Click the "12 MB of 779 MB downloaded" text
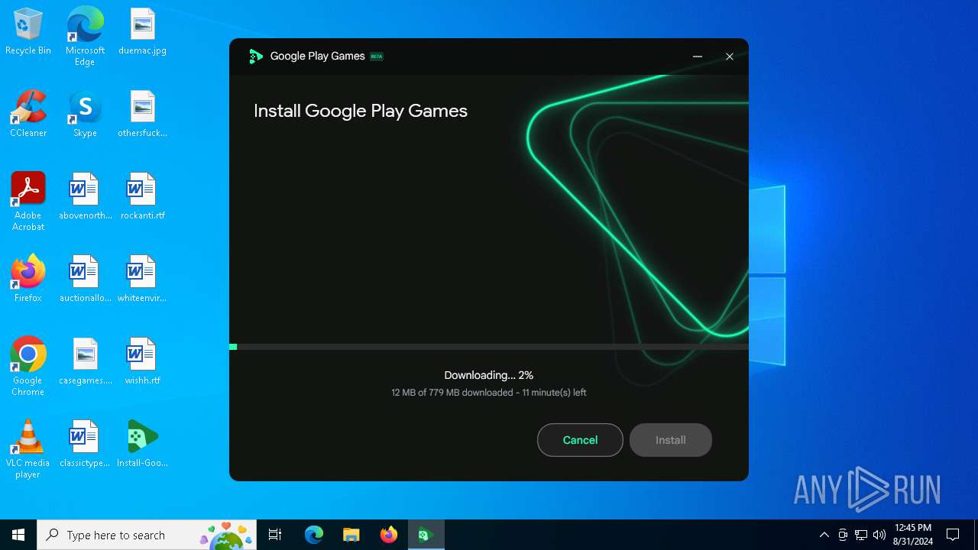The height and width of the screenshot is (550, 978). (x=452, y=393)
